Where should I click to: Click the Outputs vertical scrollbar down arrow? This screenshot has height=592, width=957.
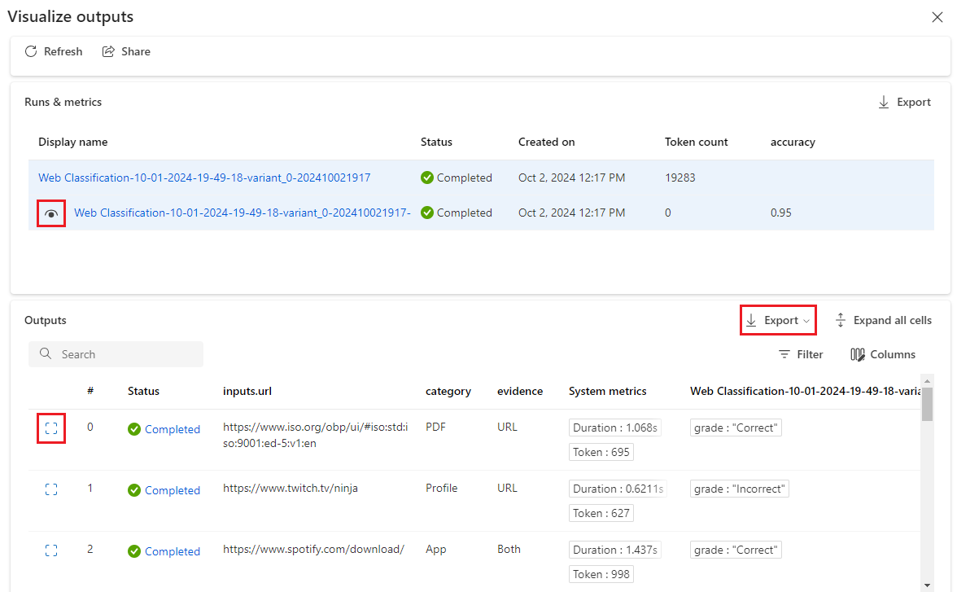pyautogui.click(x=927, y=585)
